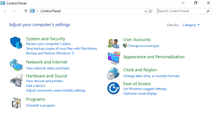Viewport: 214px width, 119px height.
Task: Open Appearance and Personalization heading
Action: 154,57
